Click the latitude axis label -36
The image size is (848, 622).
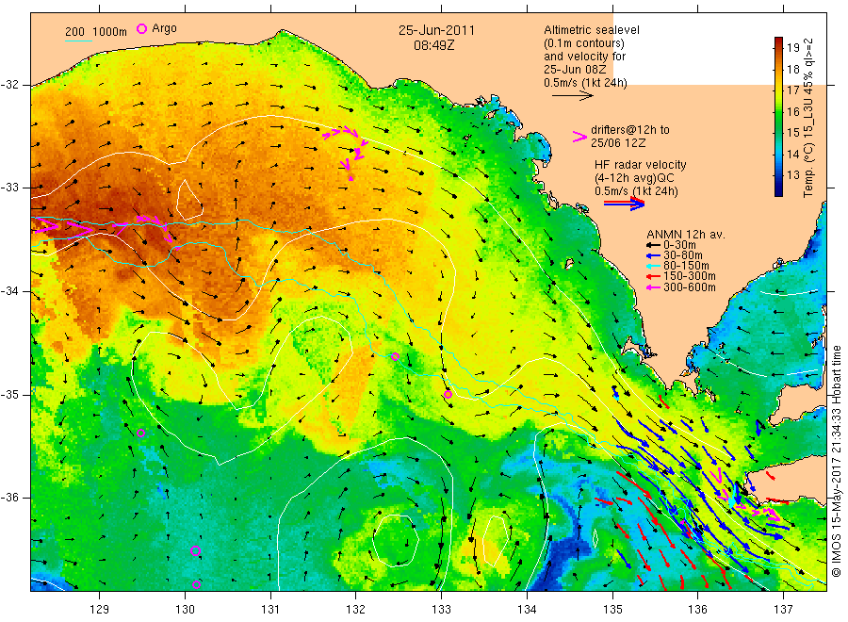[9, 498]
